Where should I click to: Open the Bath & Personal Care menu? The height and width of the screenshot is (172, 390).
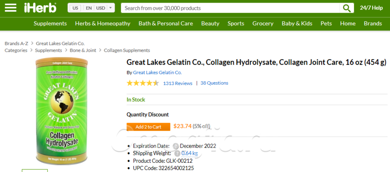pyautogui.click(x=166, y=24)
